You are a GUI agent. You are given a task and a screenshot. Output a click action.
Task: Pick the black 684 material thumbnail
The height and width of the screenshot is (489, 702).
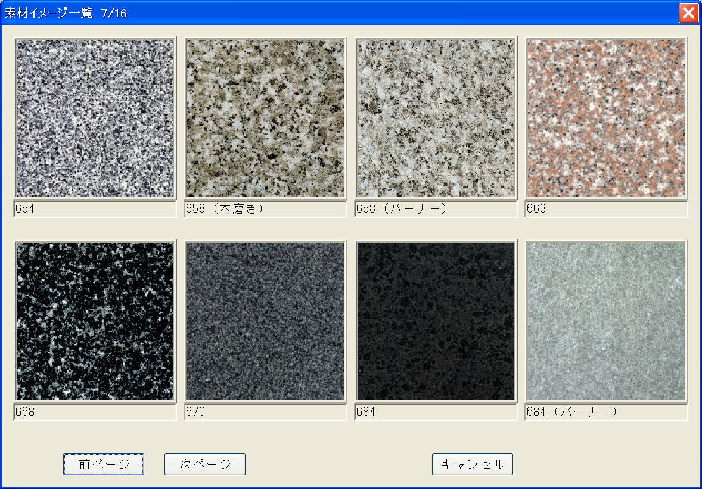(x=436, y=321)
